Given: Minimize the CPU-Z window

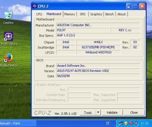Looking at the screenshot, I should [129, 6].
